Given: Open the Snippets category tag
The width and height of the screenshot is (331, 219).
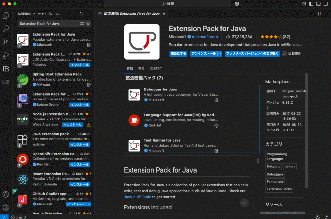Looking at the screenshot, I should point(273,167).
